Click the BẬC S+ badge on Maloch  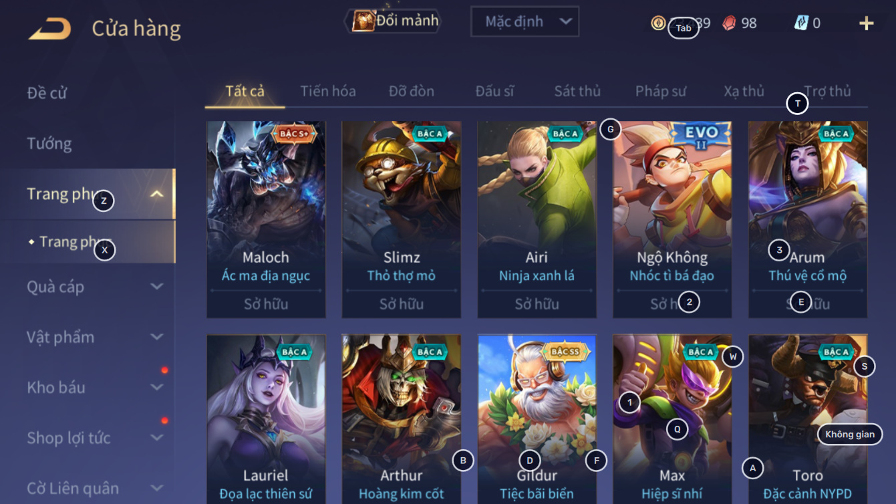pos(294,134)
